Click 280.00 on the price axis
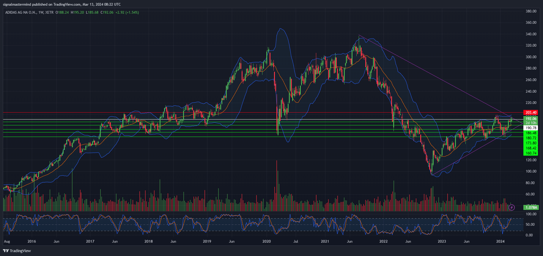Image resolution: width=543 pixels, height=256 pixels. [531, 68]
